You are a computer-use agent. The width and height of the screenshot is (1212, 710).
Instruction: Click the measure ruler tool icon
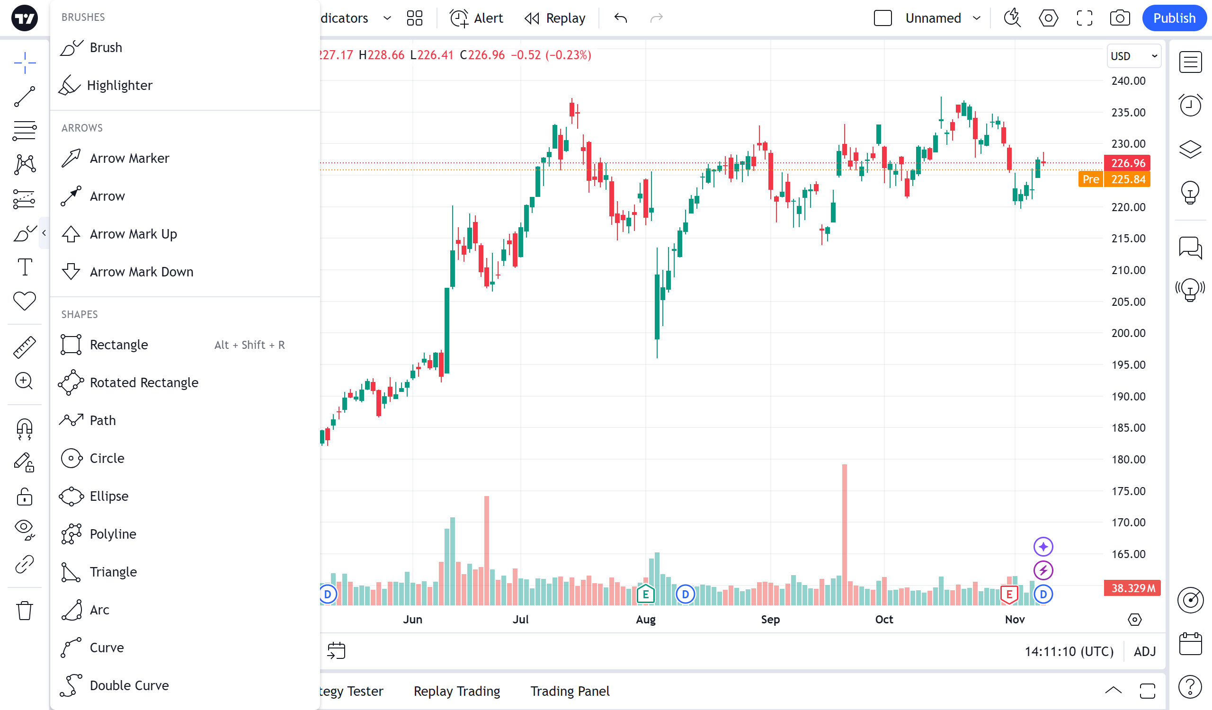(24, 347)
